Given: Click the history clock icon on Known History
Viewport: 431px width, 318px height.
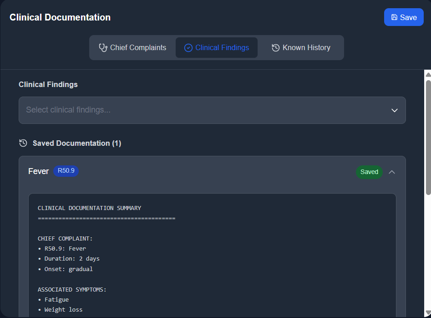Looking at the screenshot, I should click(x=276, y=48).
